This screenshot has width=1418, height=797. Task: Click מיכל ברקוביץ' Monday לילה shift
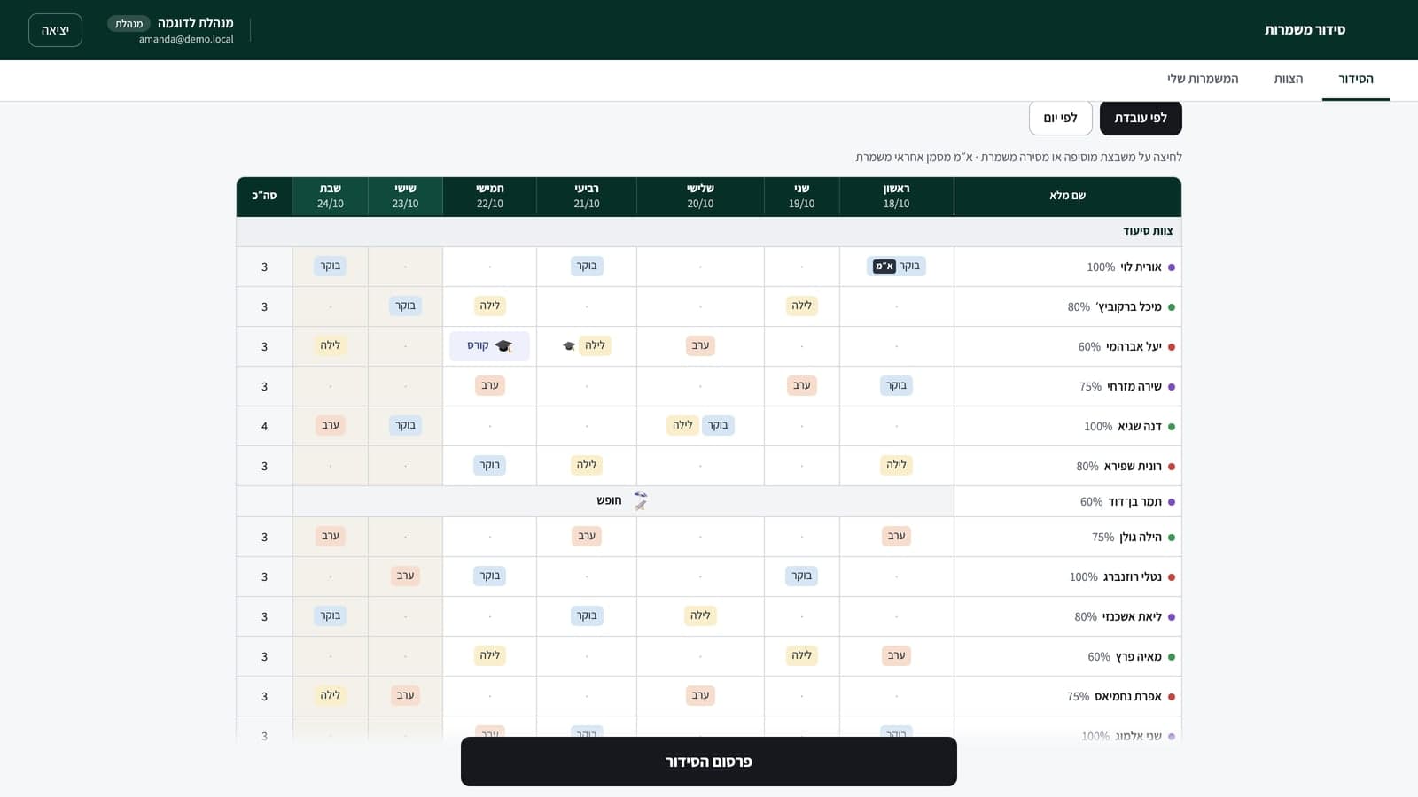(x=801, y=306)
